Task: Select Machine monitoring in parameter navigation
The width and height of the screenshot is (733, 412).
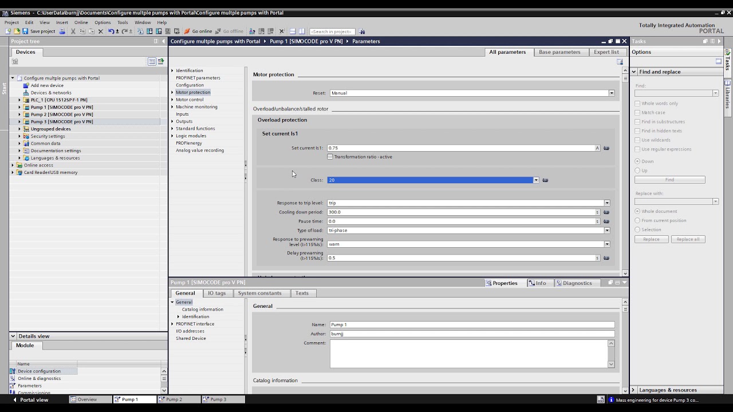Action: coord(196,107)
